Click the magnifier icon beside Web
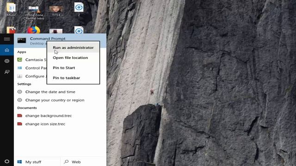This screenshot has width=296, height=166. pos(66,162)
